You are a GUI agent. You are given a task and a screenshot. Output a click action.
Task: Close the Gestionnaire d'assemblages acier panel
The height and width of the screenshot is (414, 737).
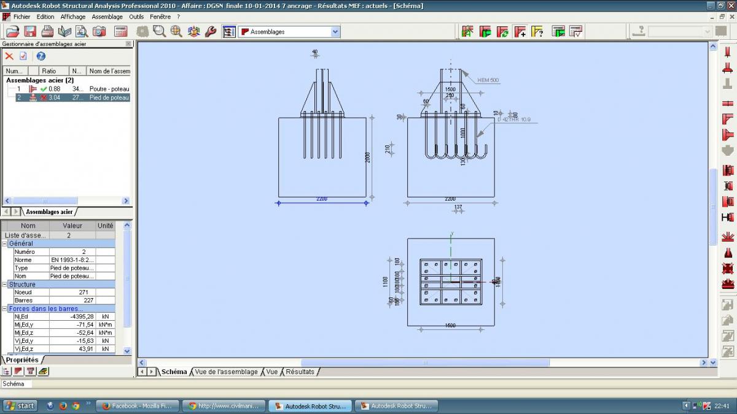pyautogui.click(x=128, y=44)
